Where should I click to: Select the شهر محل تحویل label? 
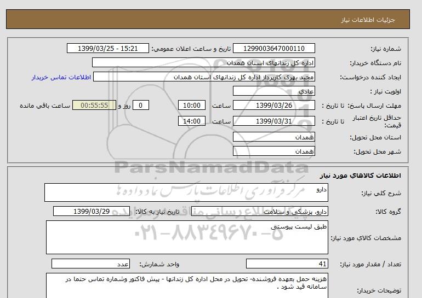point(377,151)
